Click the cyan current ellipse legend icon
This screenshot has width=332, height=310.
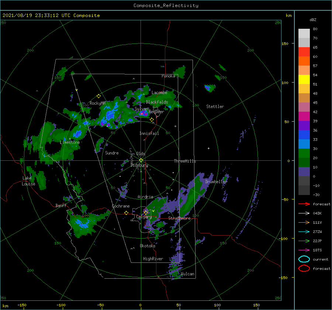click(x=304, y=259)
